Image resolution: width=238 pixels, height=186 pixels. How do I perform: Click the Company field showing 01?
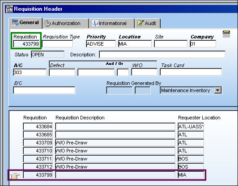[203, 44]
